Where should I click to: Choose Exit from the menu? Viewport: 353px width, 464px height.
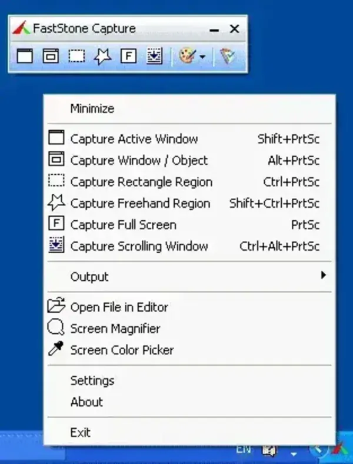tap(189, 433)
